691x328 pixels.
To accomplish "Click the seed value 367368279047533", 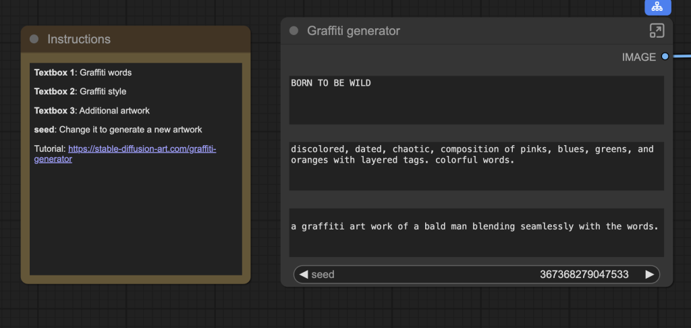I will coord(584,275).
